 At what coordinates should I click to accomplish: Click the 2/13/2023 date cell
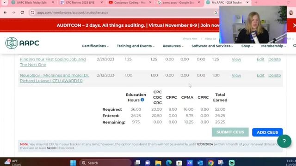point(105,75)
